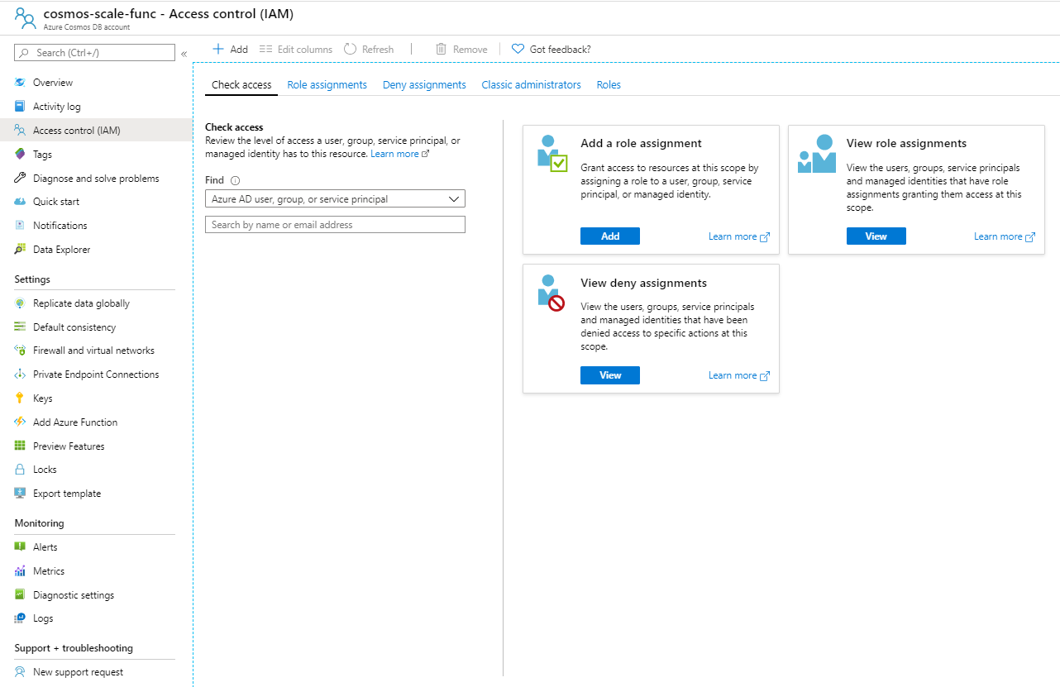Click Edit columns in toolbar
The height and width of the screenshot is (687, 1060).
(296, 50)
